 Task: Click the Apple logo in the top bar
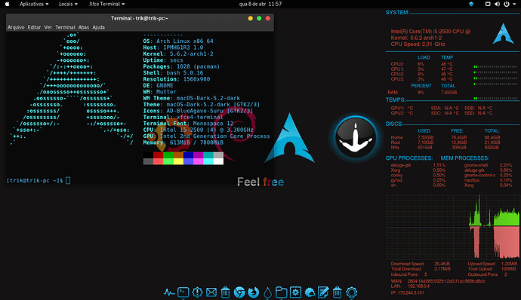(8, 4)
